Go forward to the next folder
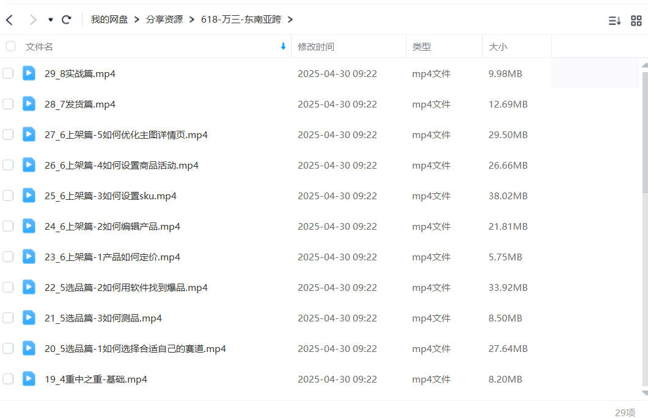This screenshot has width=648, height=418. [x=33, y=20]
